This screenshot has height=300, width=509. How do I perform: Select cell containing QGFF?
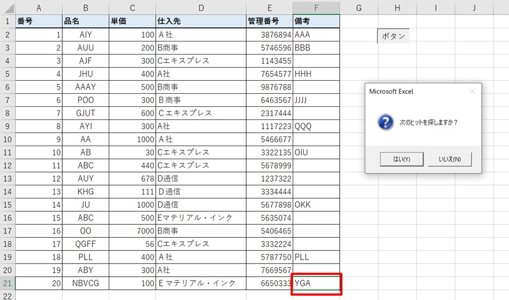click(85, 244)
